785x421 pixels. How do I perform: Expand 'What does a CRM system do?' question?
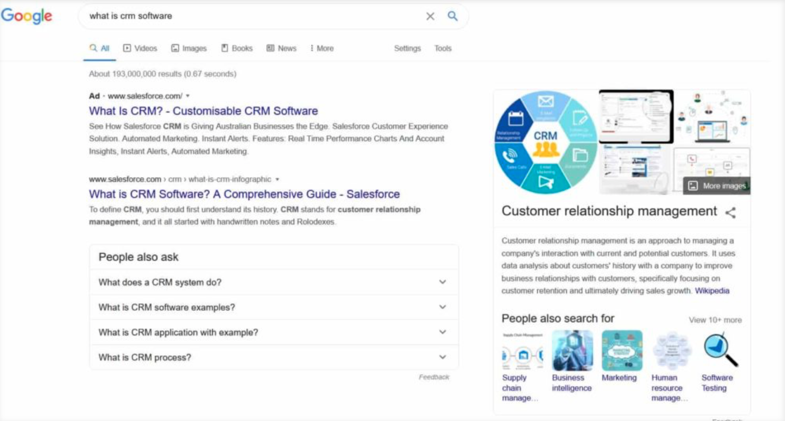point(274,282)
